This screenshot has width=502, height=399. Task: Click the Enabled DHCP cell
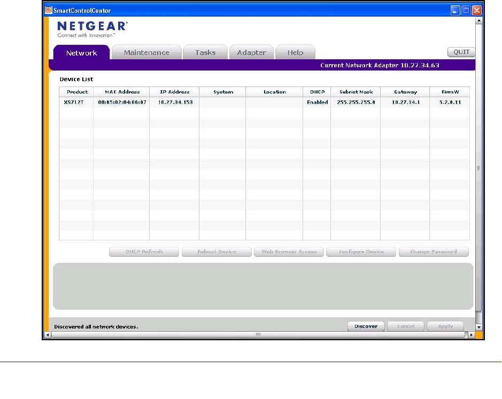(317, 103)
